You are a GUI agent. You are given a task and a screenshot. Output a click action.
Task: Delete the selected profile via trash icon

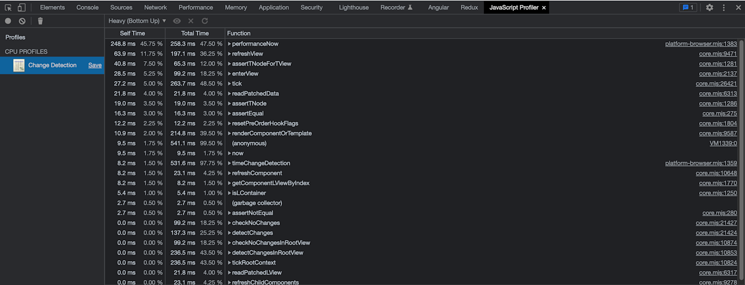tap(40, 21)
